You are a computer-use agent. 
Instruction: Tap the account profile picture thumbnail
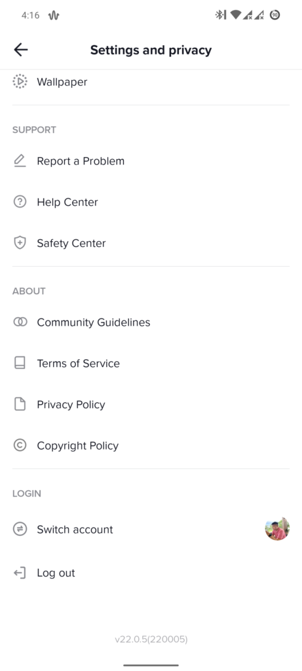click(277, 529)
